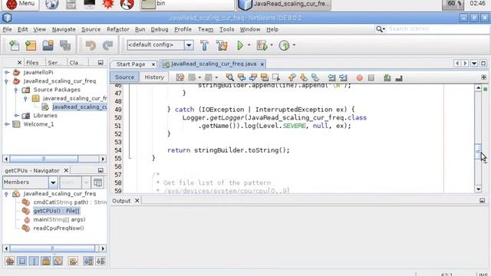Toggle bookmark on current line

tap(315, 77)
